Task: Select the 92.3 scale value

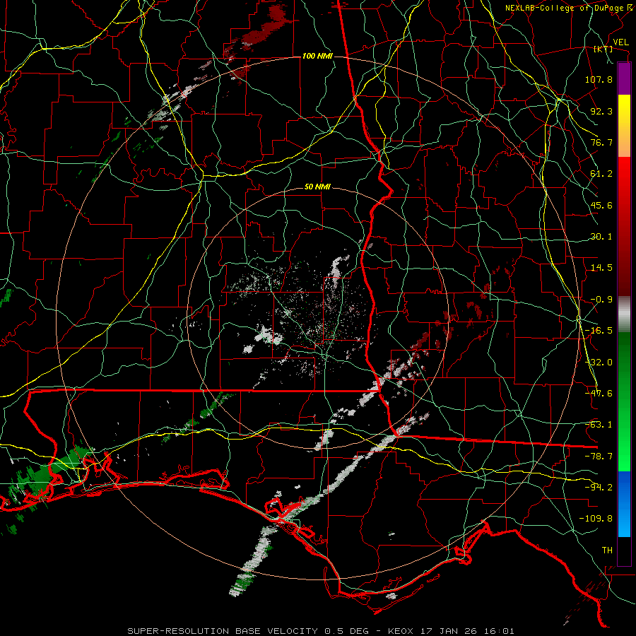Action: [601, 111]
